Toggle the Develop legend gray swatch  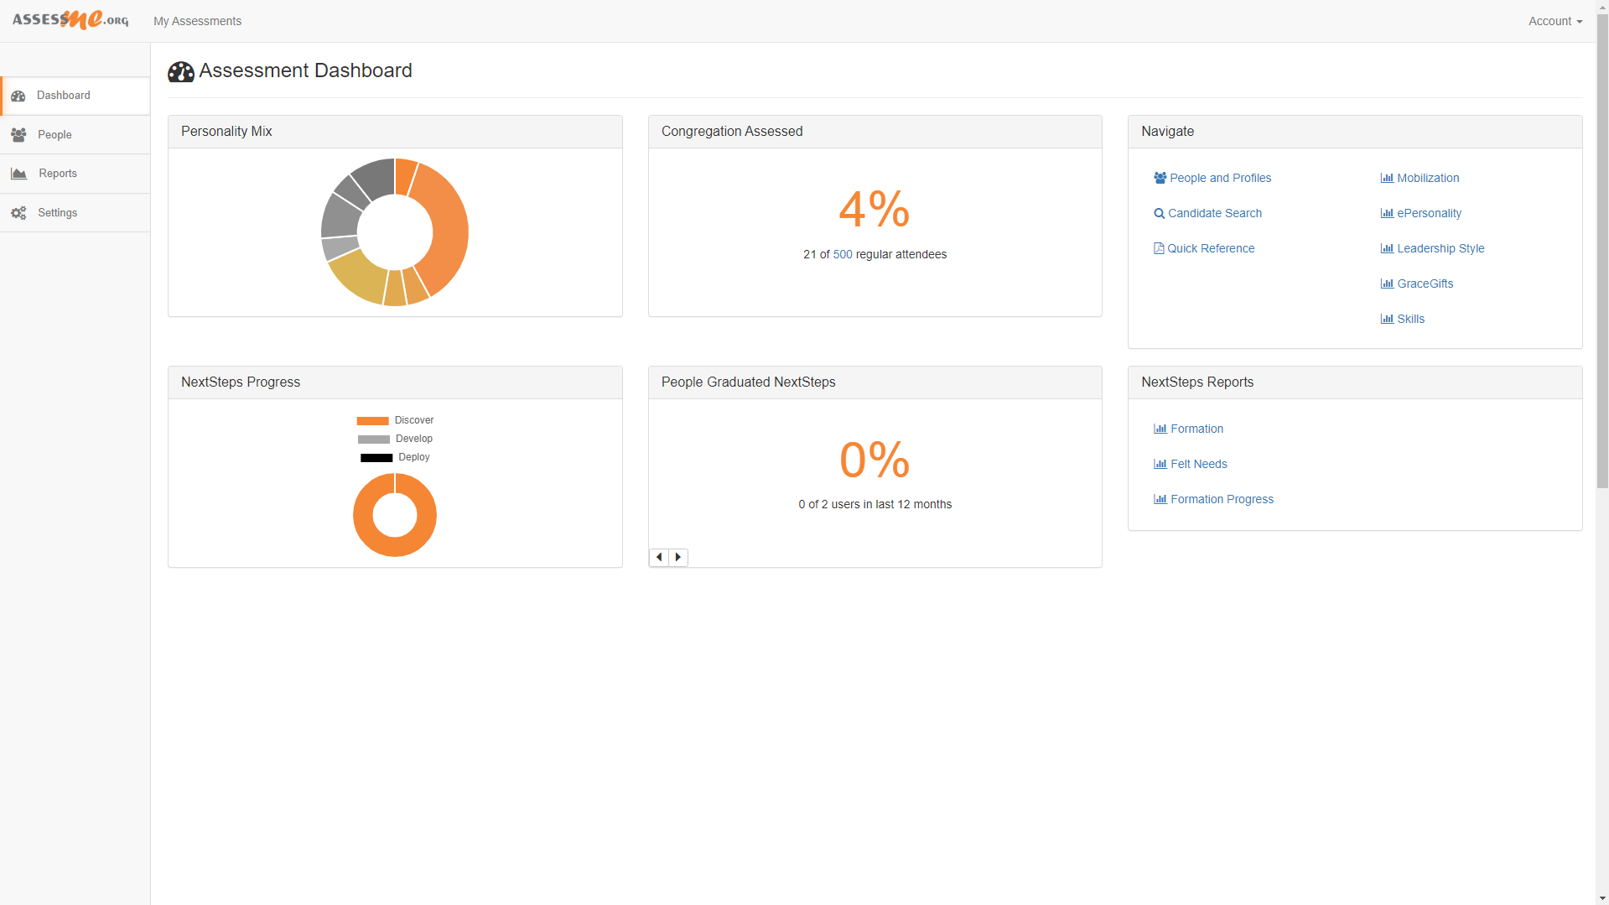pyautogui.click(x=374, y=439)
